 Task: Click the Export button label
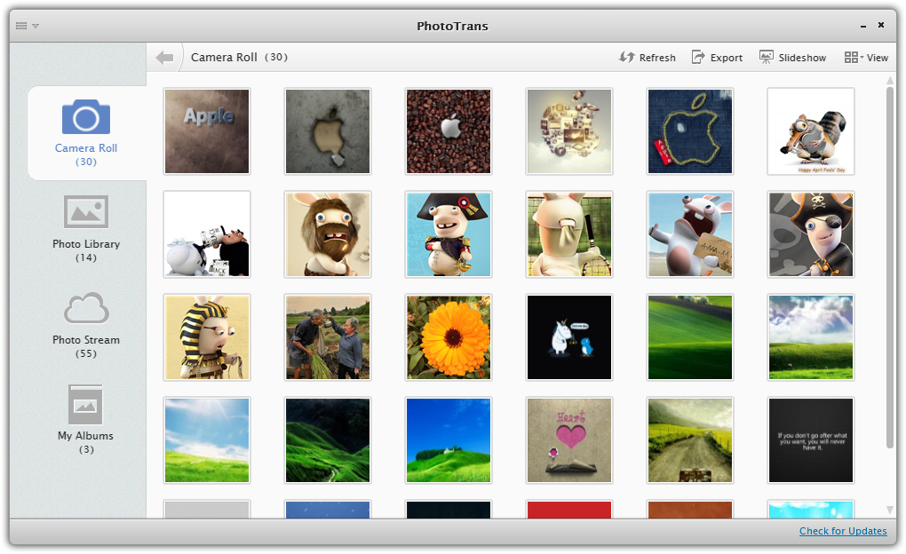tap(727, 58)
